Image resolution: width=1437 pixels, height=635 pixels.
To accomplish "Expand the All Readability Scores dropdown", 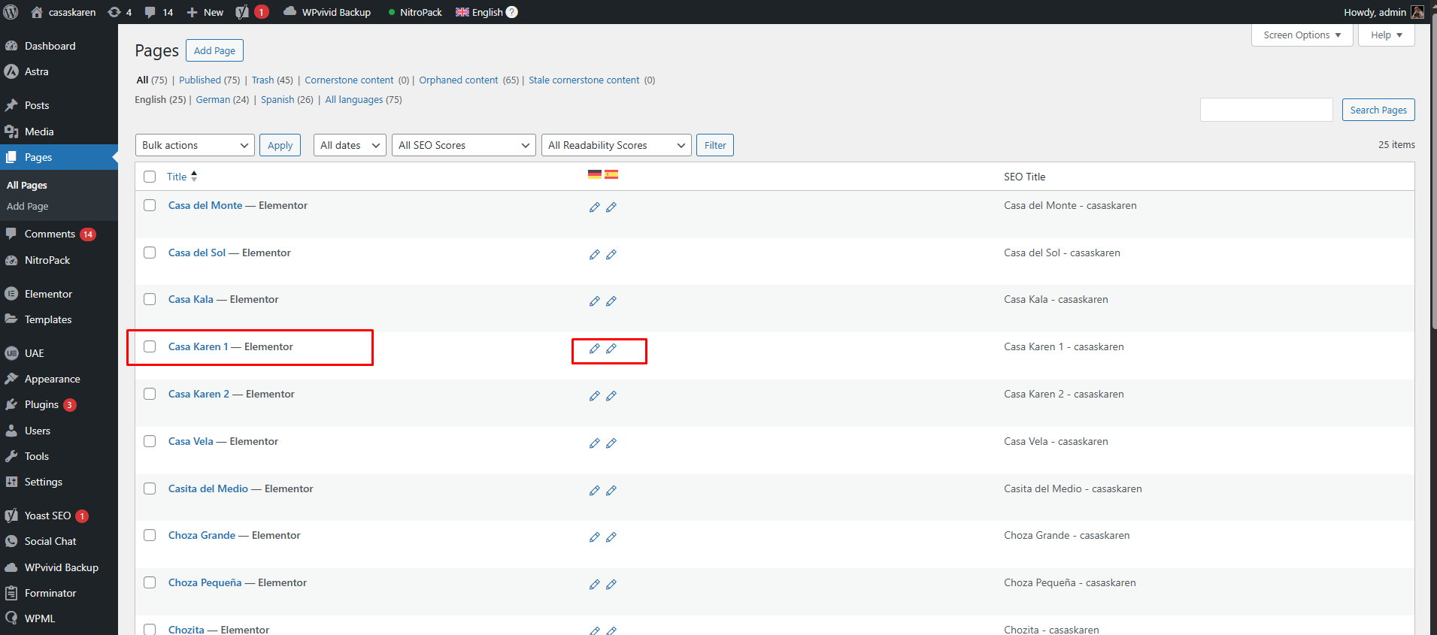I will coord(616,145).
